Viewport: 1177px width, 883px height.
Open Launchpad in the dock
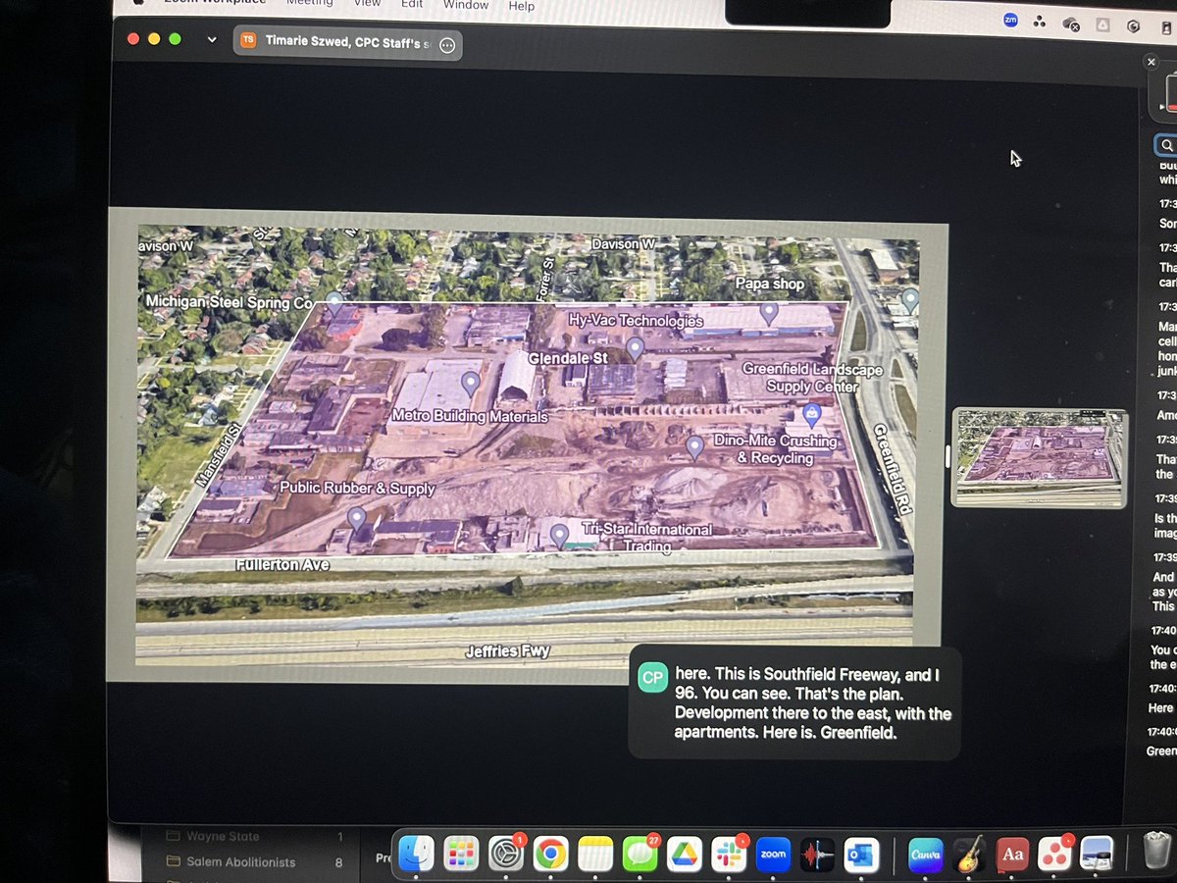point(461,855)
